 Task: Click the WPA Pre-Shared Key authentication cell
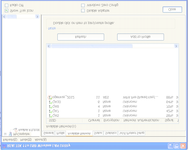click(x=140, y=97)
